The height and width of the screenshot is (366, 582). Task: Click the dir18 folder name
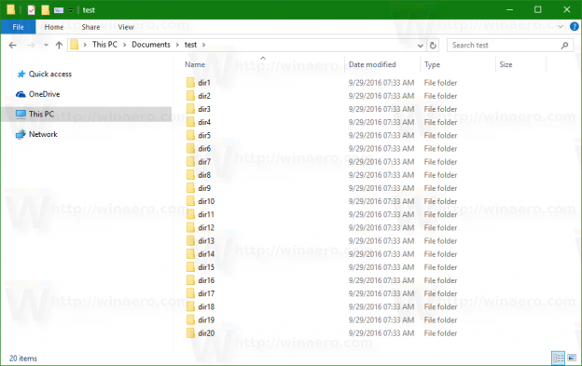(x=206, y=306)
